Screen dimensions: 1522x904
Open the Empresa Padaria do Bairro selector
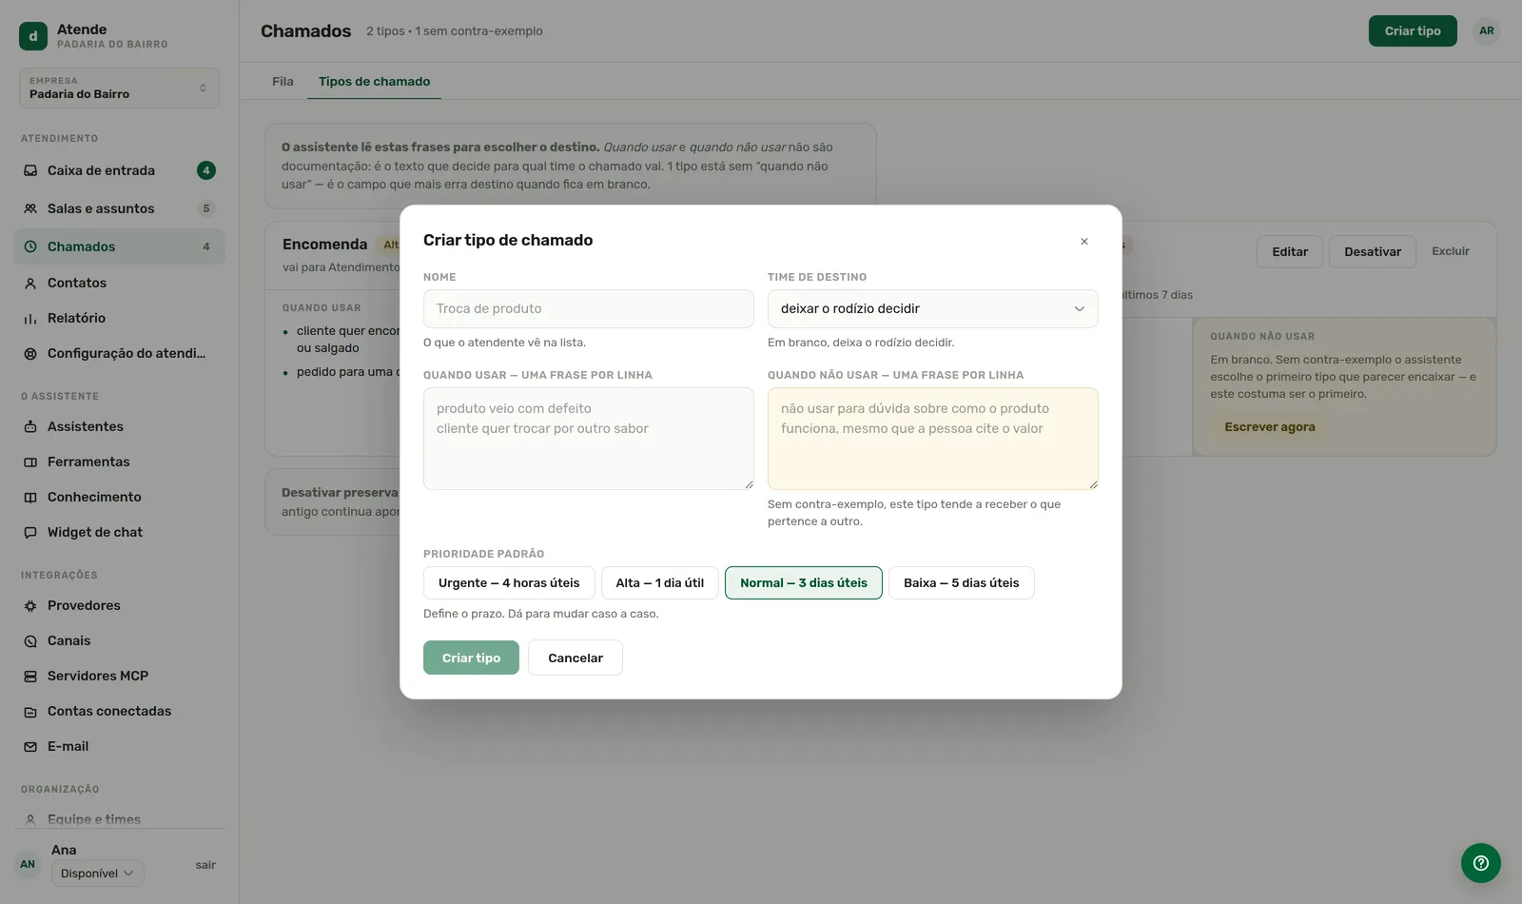pyautogui.click(x=119, y=88)
